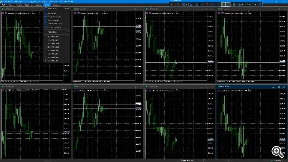Viewport: 288px width, 162px height.
Task: Open the chart style dropdown arrow
Action: [x=186, y=5]
